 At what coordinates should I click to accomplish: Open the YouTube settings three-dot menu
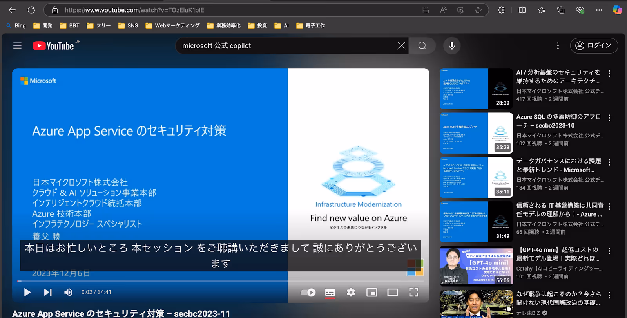point(558,46)
